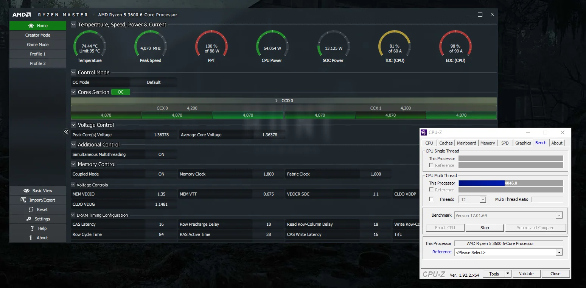Screen dimensions: 586x288
Task: Select Creator Mode in Ryzen Master sidebar
Action: pyautogui.click(x=38, y=35)
